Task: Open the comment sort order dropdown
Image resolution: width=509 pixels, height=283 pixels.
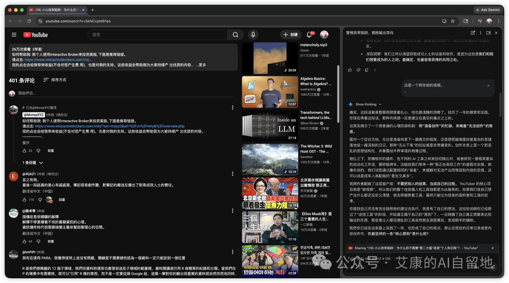Action: point(55,80)
